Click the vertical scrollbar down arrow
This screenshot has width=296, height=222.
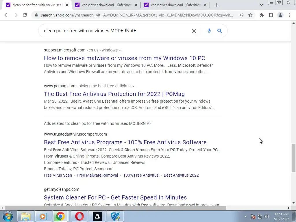coord(293,203)
